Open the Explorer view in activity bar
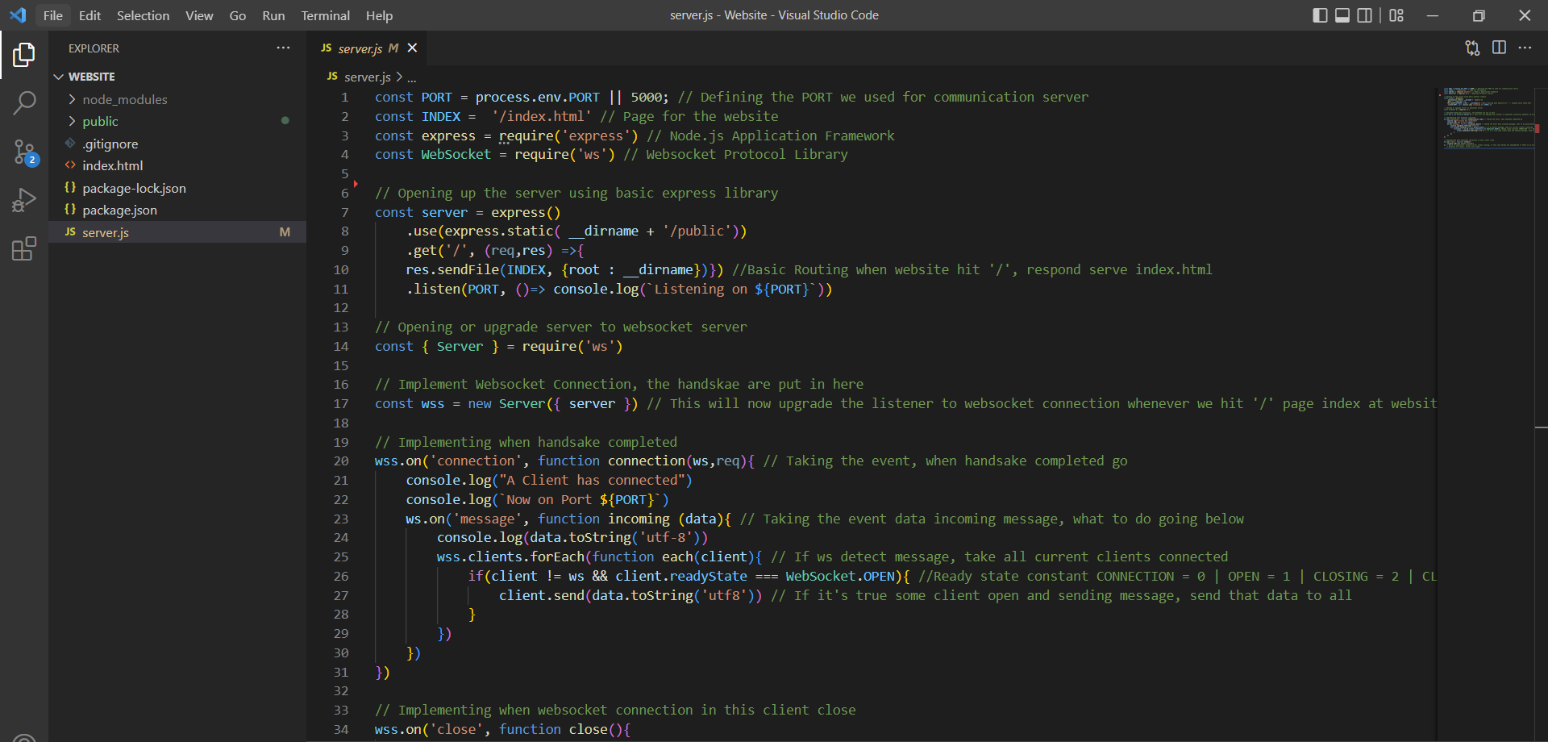Screen dimensions: 1548x742 [x=24, y=55]
